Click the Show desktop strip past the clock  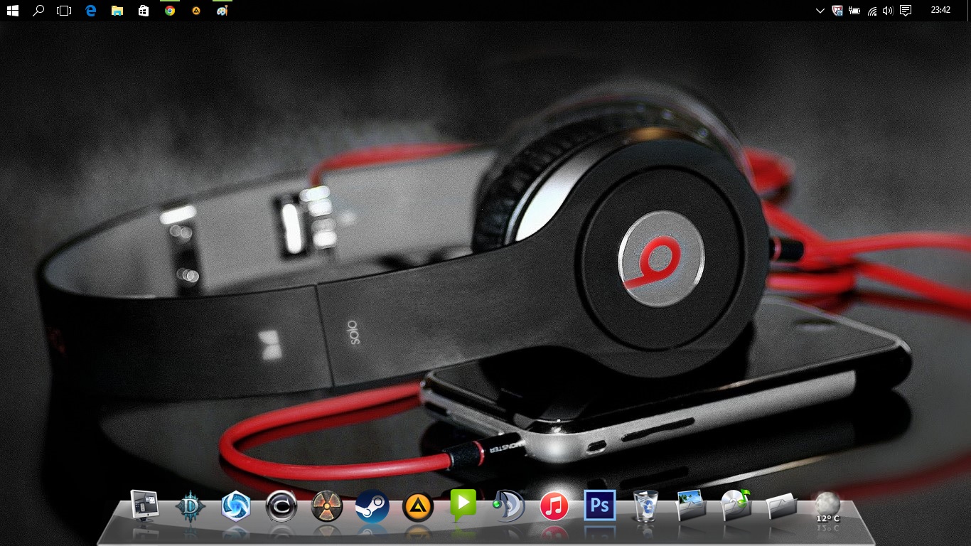969,11
